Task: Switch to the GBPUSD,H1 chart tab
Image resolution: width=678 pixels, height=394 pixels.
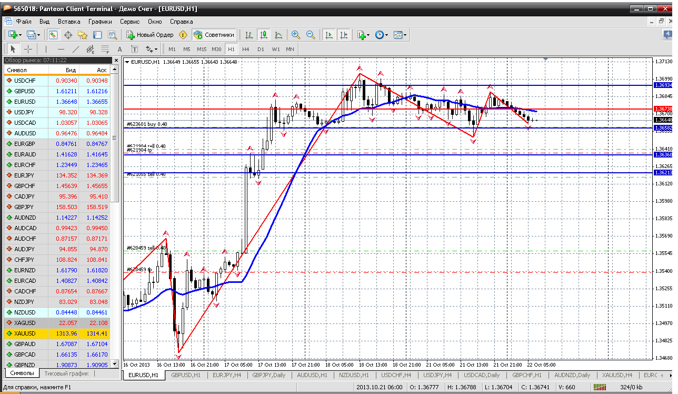Action: pos(186,375)
